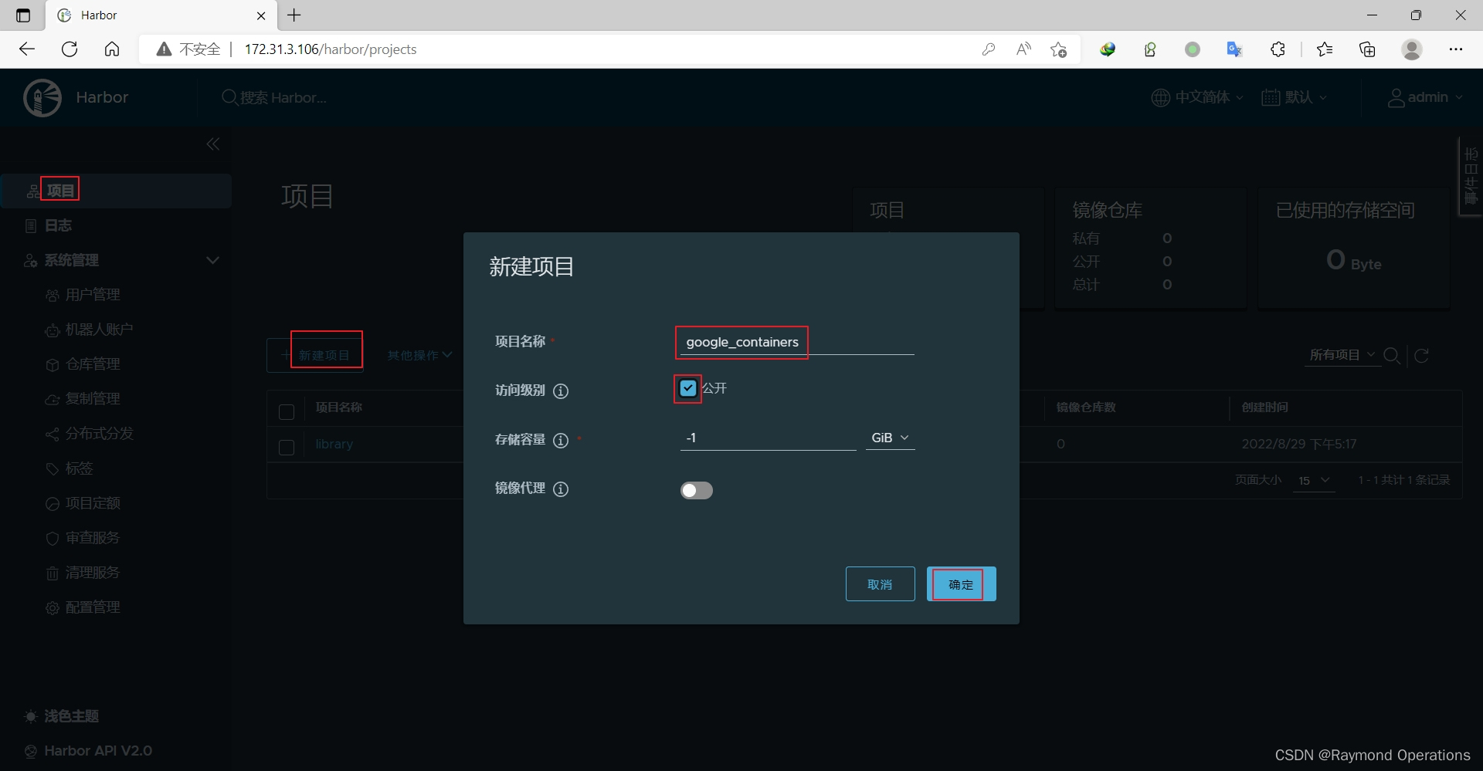The image size is (1483, 771).
Task: Click info icon next to 访问级别
Action: coord(562,391)
